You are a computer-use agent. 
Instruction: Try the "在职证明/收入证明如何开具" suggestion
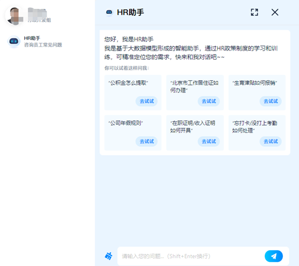(208, 142)
